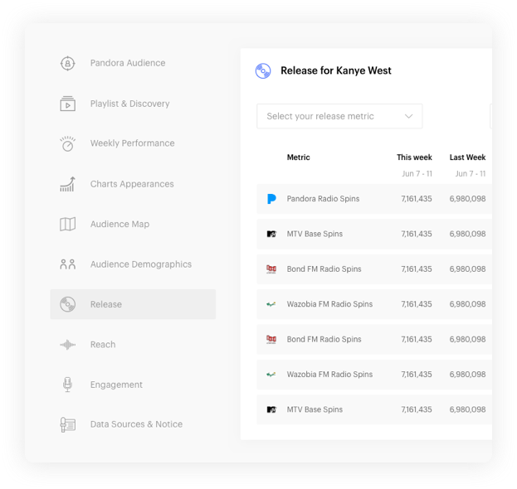Click the Bond FM logo in first Bond row
Viewport: 517px width, 489px height.
point(271,269)
